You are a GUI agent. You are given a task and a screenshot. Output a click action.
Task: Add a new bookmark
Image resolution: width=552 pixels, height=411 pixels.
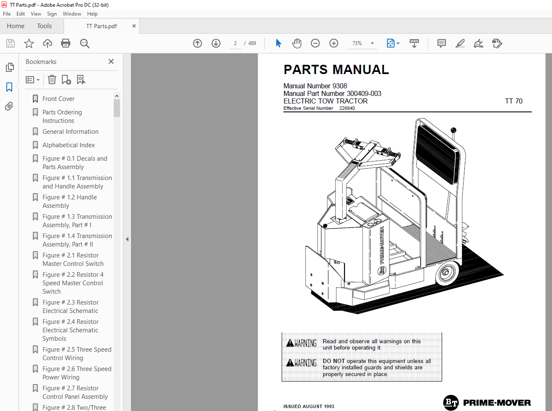point(66,80)
